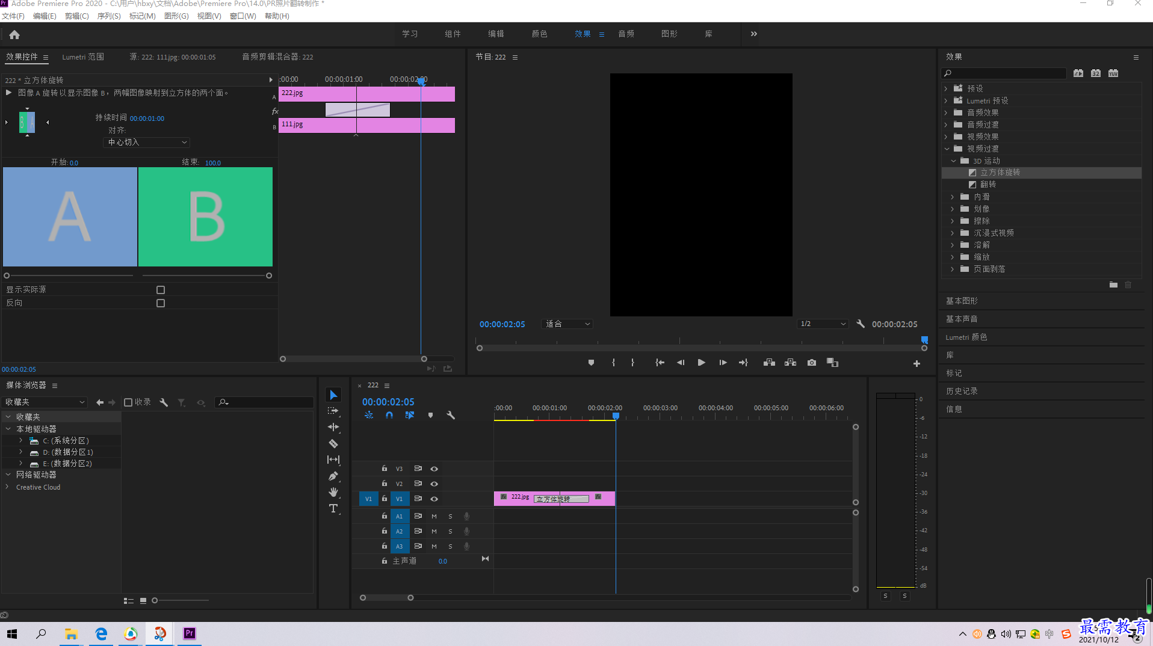Open the 窗口(W) menu
Viewport: 1153px width, 646px height.
[243, 16]
